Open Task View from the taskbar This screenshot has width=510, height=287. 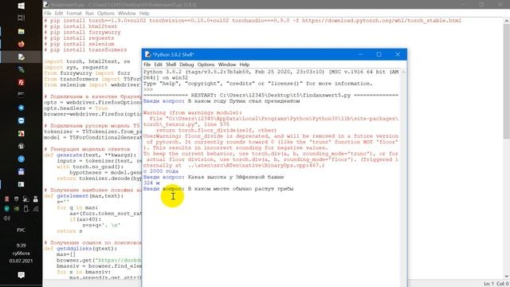click(22, 18)
